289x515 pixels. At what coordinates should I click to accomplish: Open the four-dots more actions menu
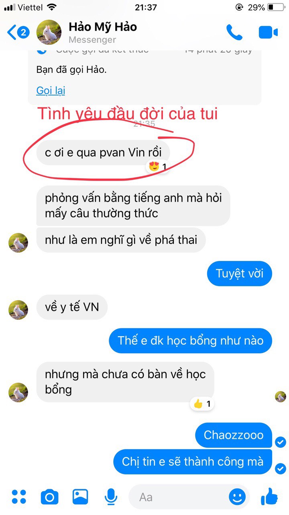point(18,497)
